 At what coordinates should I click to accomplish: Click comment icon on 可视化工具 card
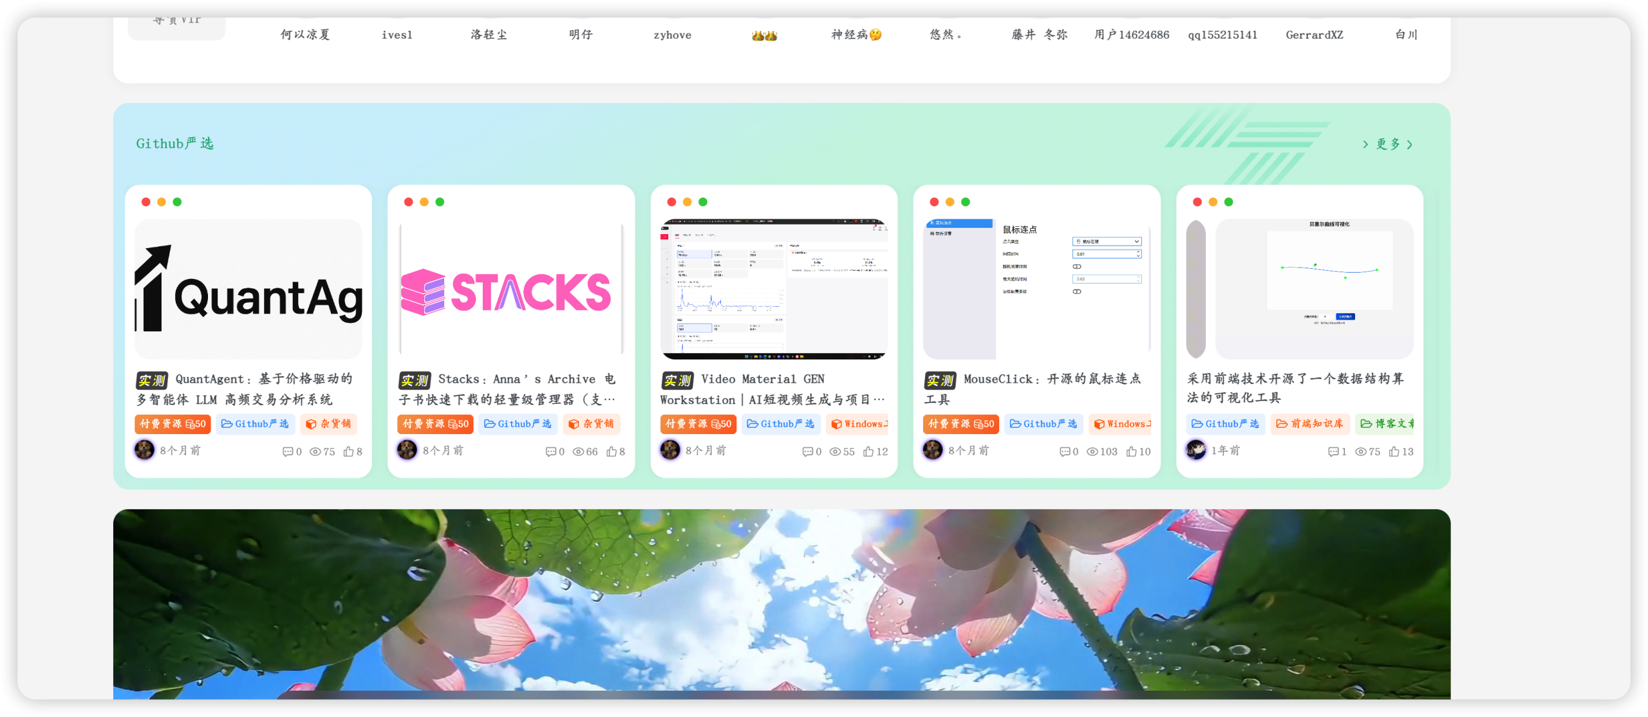click(x=1333, y=451)
